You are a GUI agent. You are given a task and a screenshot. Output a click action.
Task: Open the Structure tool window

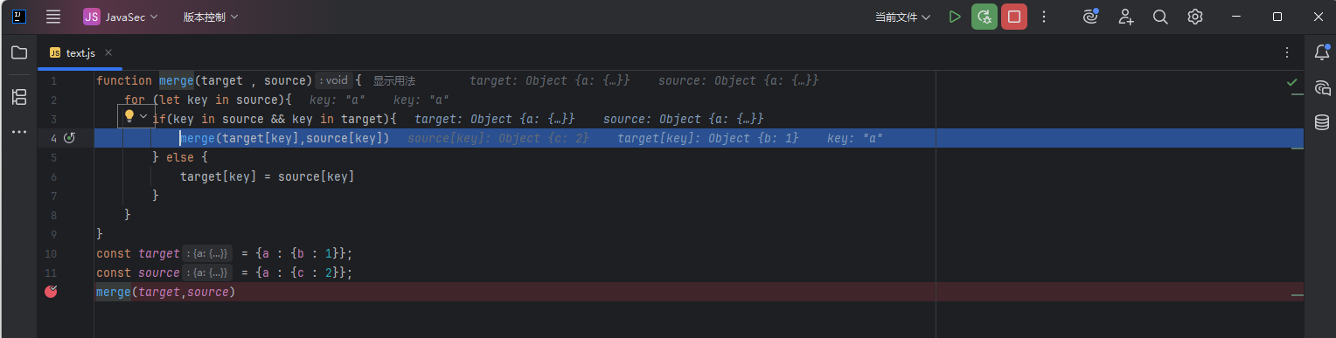click(x=18, y=96)
